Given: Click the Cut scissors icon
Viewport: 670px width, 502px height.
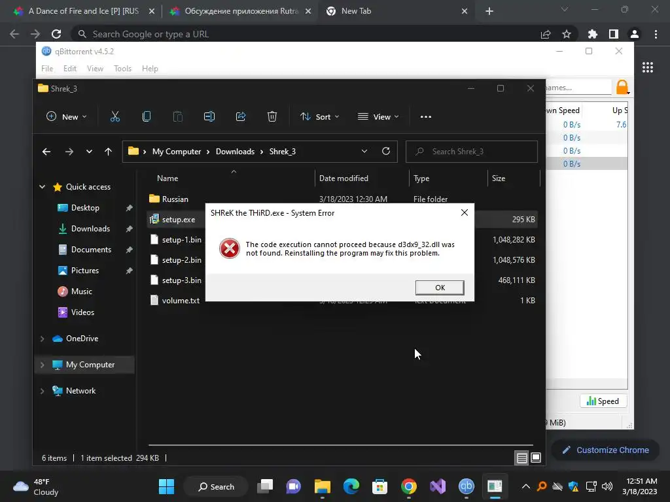Looking at the screenshot, I should [x=115, y=116].
